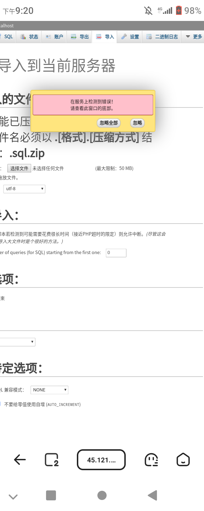
Task: Go to the 导出 tab
Action: 80,37
